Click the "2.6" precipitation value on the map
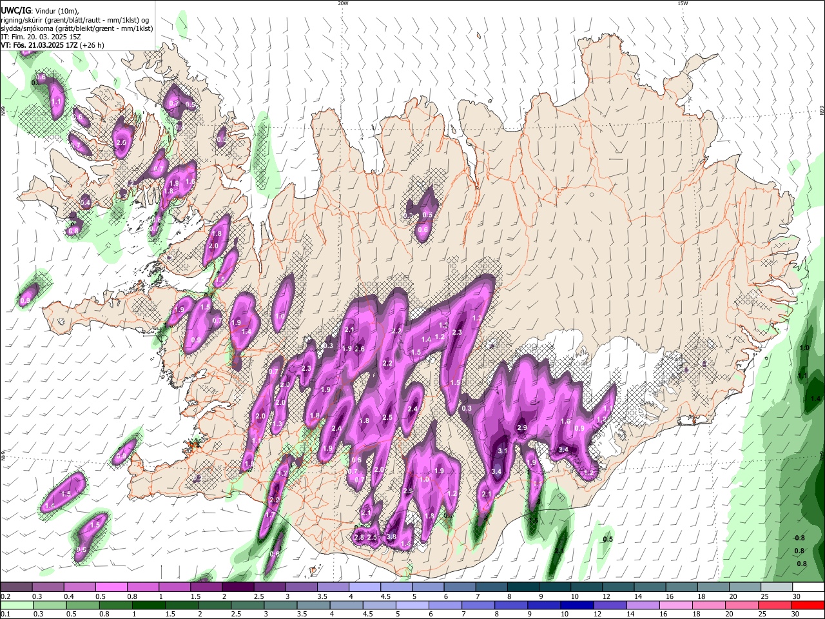 click(x=360, y=349)
